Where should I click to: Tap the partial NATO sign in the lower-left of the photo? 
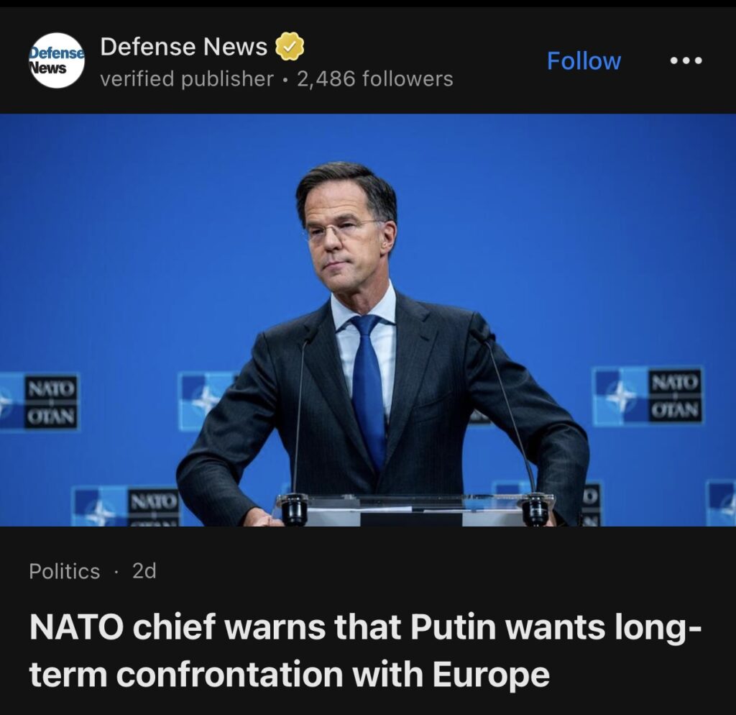(x=126, y=507)
